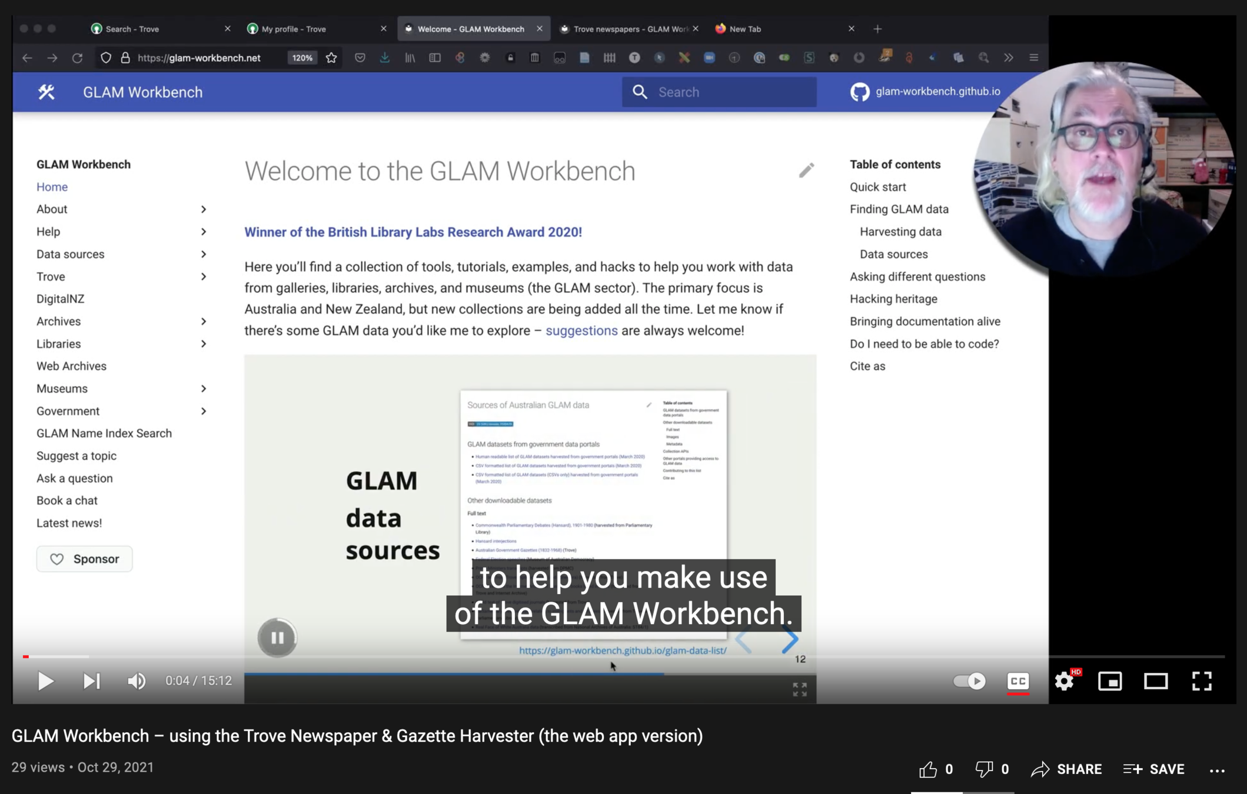This screenshot has width=1247, height=794.
Task: Switch to the My profile - Trove tab
Action: click(294, 29)
